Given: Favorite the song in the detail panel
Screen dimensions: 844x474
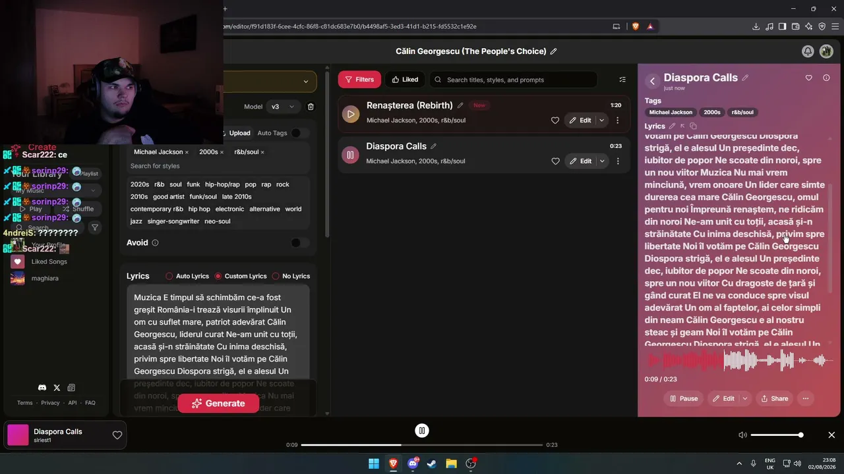Looking at the screenshot, I should [809, 78].
